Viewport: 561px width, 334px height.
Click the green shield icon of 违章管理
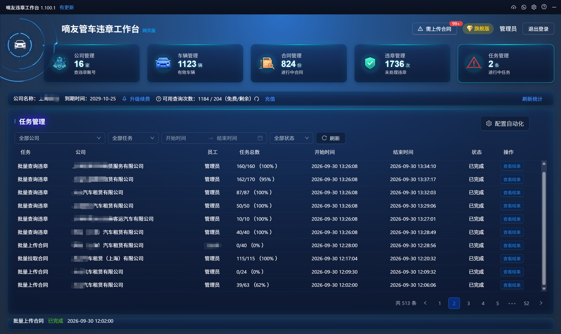click(x=370, y=63)
